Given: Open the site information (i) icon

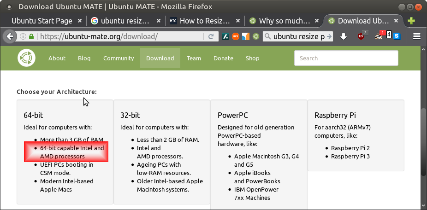Looking at the screenshot, I should (x=23, y=36).
